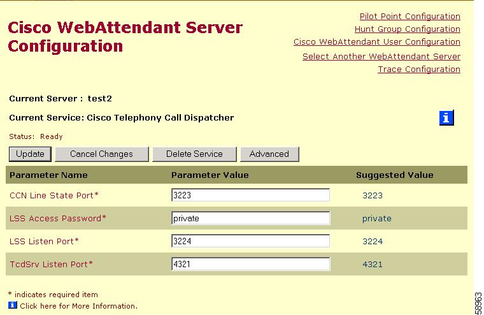The image size is (484, 315).
Task: Click the Parameter Name column header
Action: pos(48,175)
